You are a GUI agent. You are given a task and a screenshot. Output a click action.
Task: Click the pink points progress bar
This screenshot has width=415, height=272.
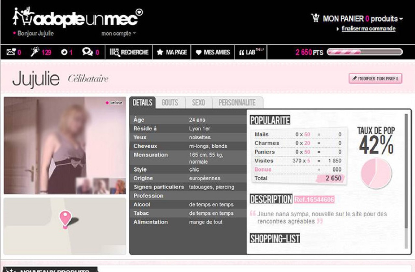(x=364, y=52)
